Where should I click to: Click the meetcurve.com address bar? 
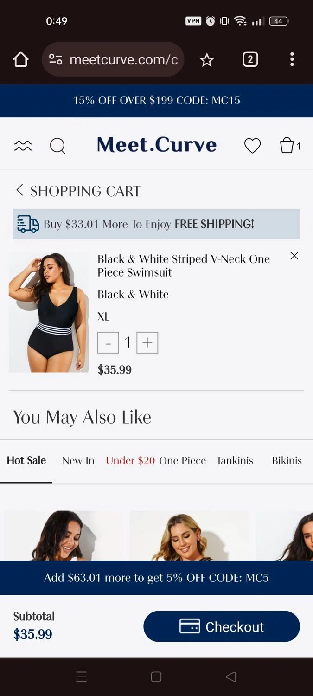113,59
